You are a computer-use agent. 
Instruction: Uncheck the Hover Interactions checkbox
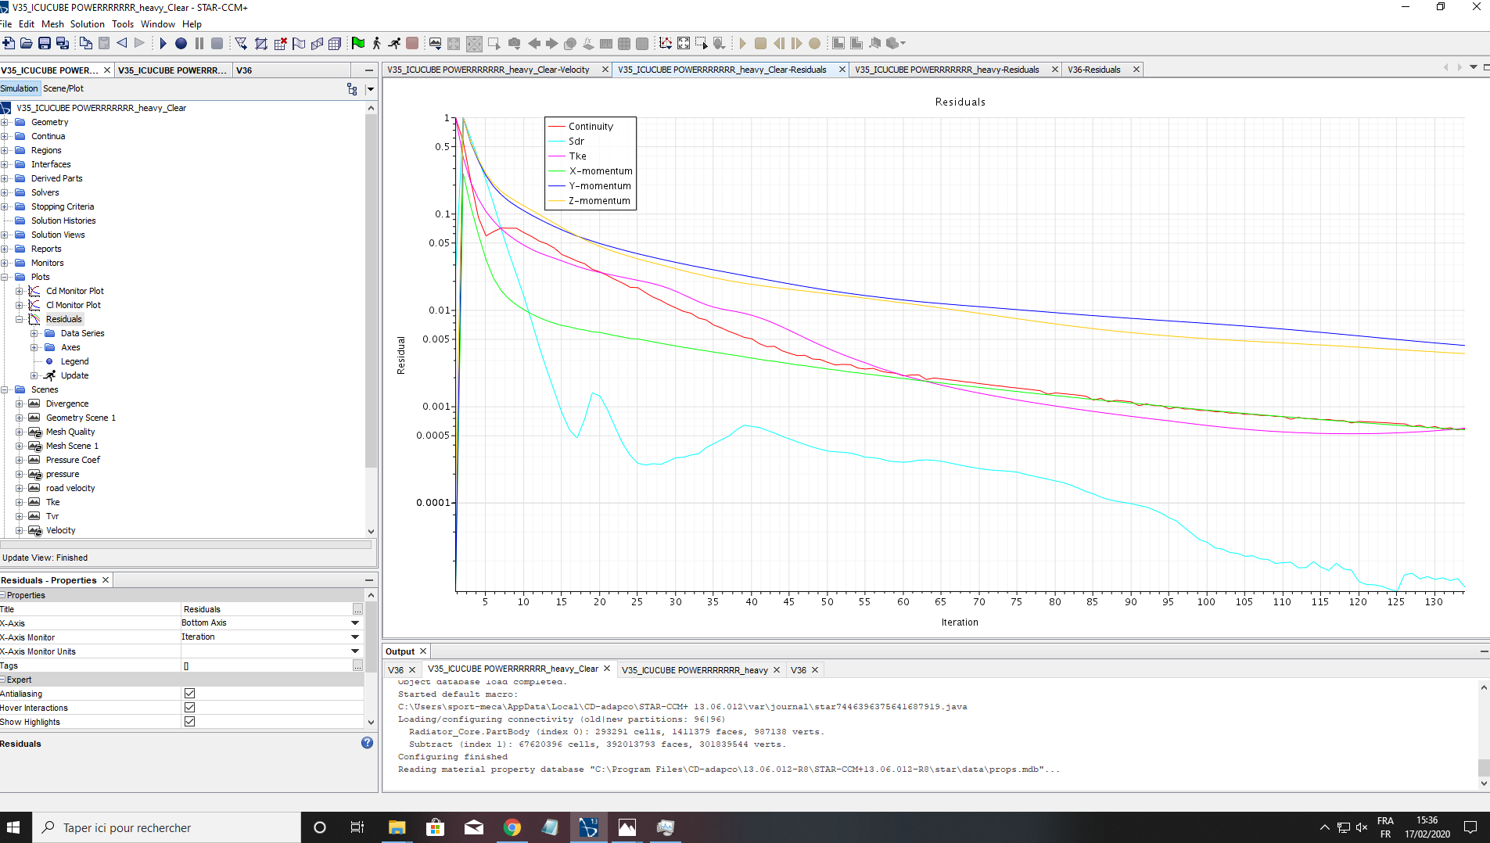point(189,708)
